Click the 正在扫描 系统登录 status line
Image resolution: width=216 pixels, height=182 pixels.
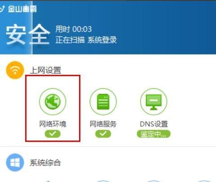click(86, 40)
